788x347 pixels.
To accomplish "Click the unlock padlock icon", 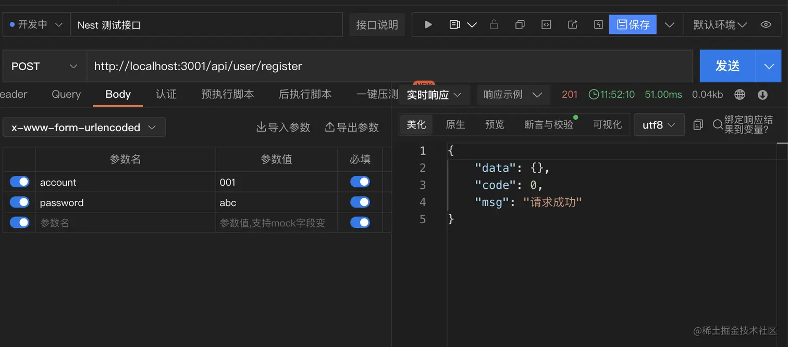I will pos(494,24).
